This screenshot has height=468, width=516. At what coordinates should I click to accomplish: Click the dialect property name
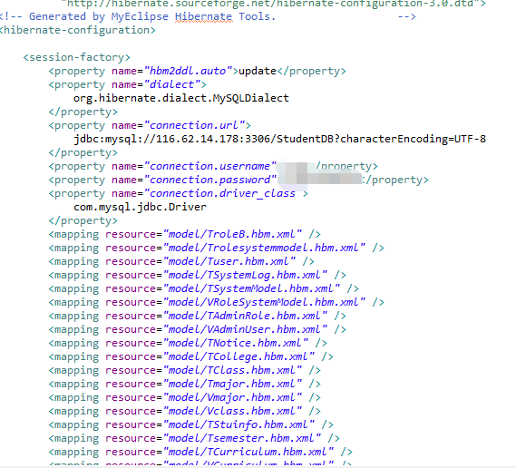171,84
